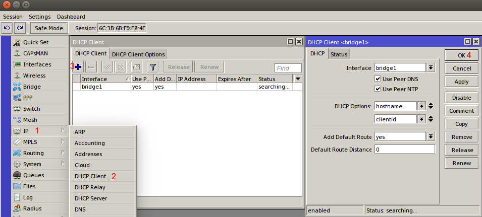Switch to the Status tab

(339, 54)
